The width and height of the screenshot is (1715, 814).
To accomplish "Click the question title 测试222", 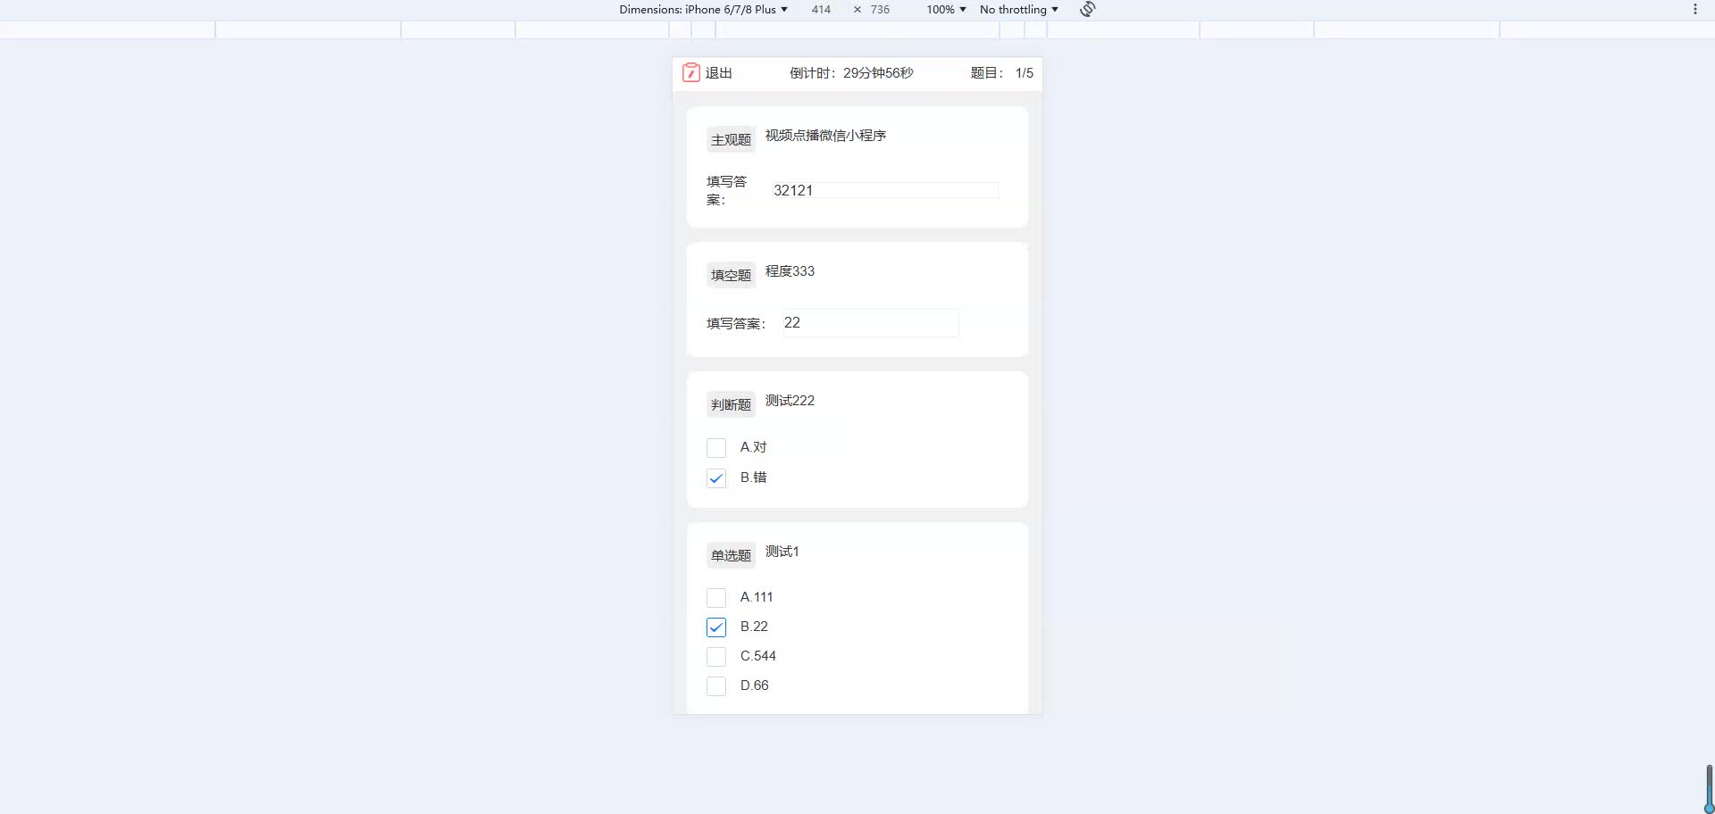I will tap(790, 401).
